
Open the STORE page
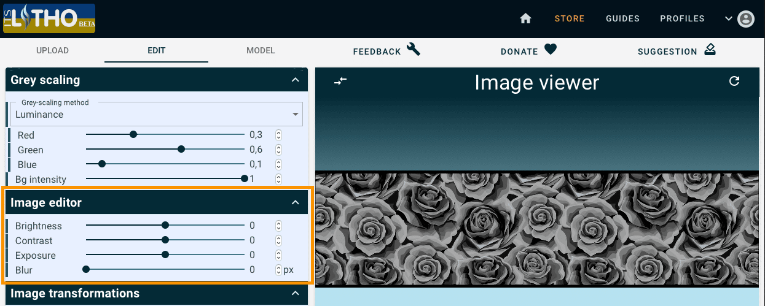point(570,18)
